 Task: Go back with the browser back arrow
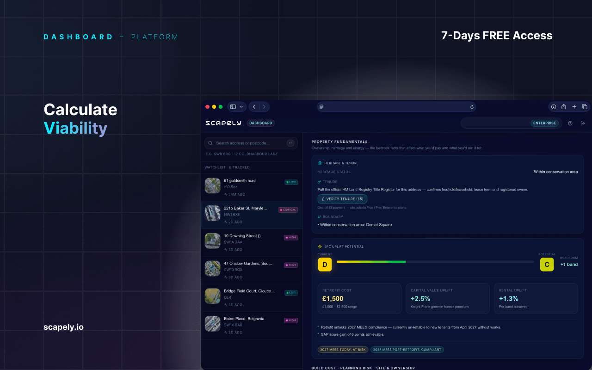click(x=254, y=107)
